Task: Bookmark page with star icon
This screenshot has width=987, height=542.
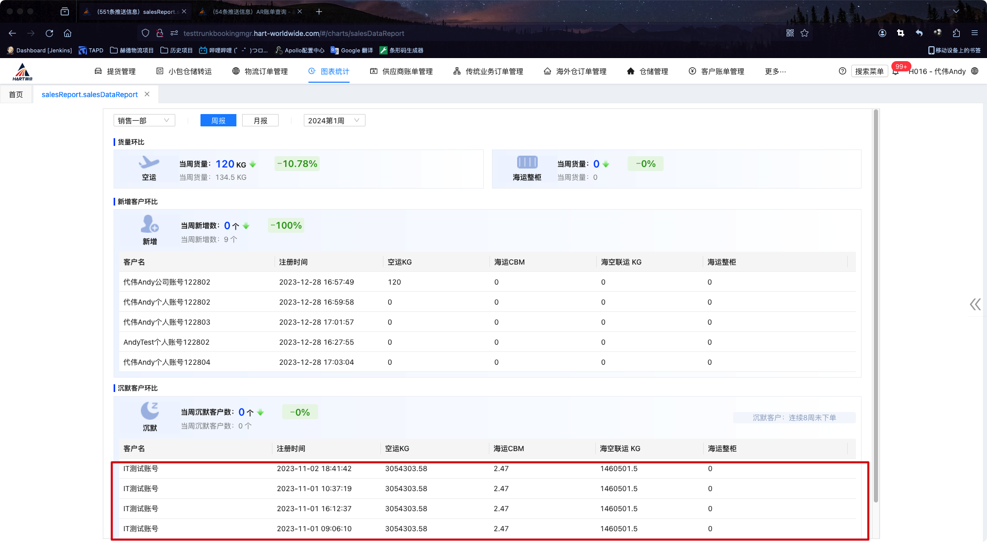Action: [805, 33]
